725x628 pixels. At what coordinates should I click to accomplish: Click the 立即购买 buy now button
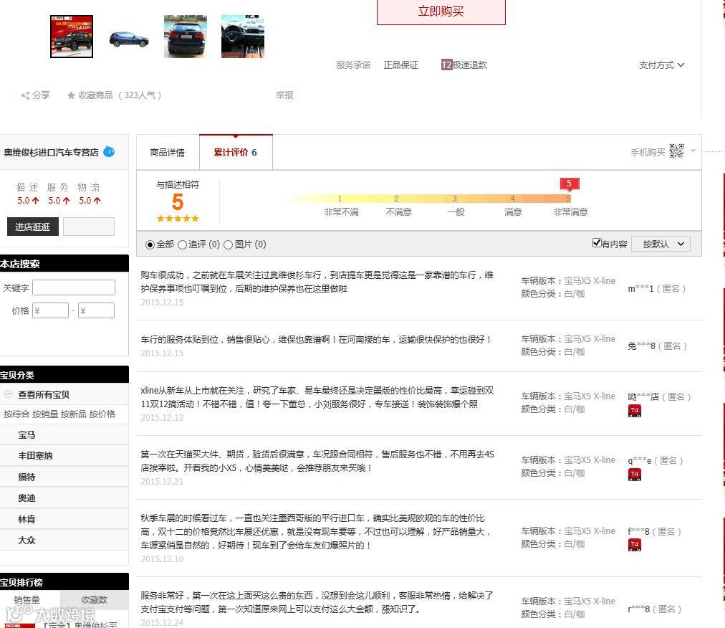(441, 11)
